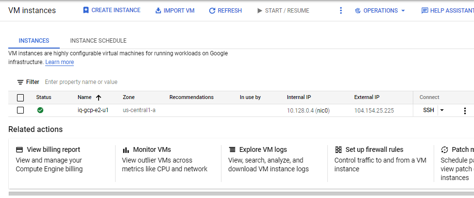Screen dimensions: 474x198
Task: Click the Recommendations column header
Action: tap(191, 98)
